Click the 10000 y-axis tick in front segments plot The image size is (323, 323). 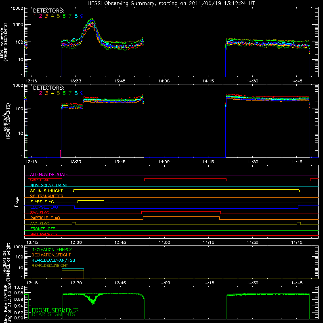17,8
